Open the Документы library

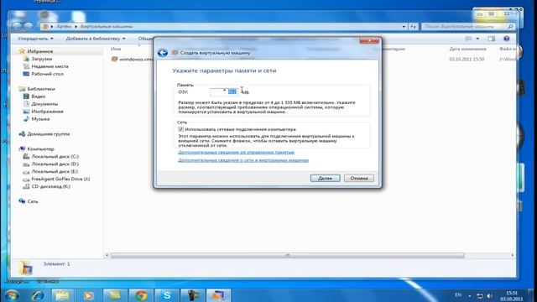44,104
